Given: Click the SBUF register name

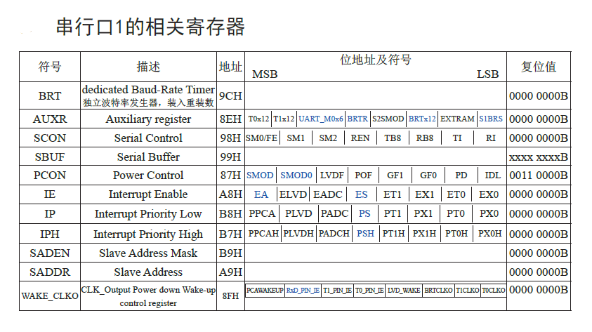Looking at the screenshot, I should tap(49, 157).
